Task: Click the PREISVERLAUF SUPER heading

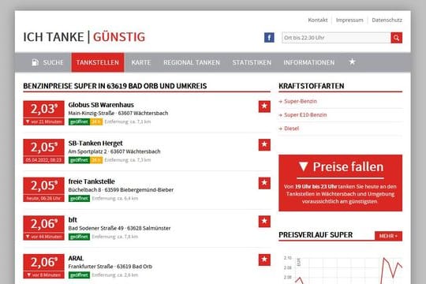Action: click(x=316, y=235)
